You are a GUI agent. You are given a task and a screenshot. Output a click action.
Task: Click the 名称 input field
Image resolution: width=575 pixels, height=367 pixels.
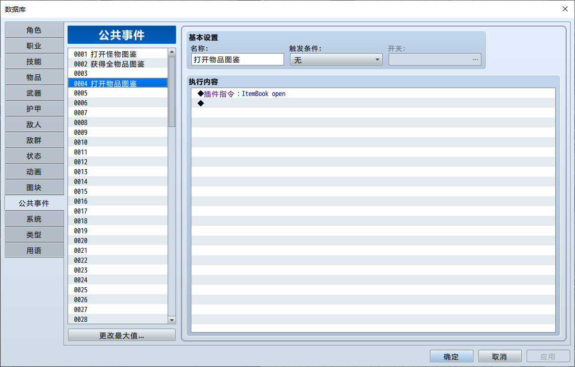[x=238, y=60]
